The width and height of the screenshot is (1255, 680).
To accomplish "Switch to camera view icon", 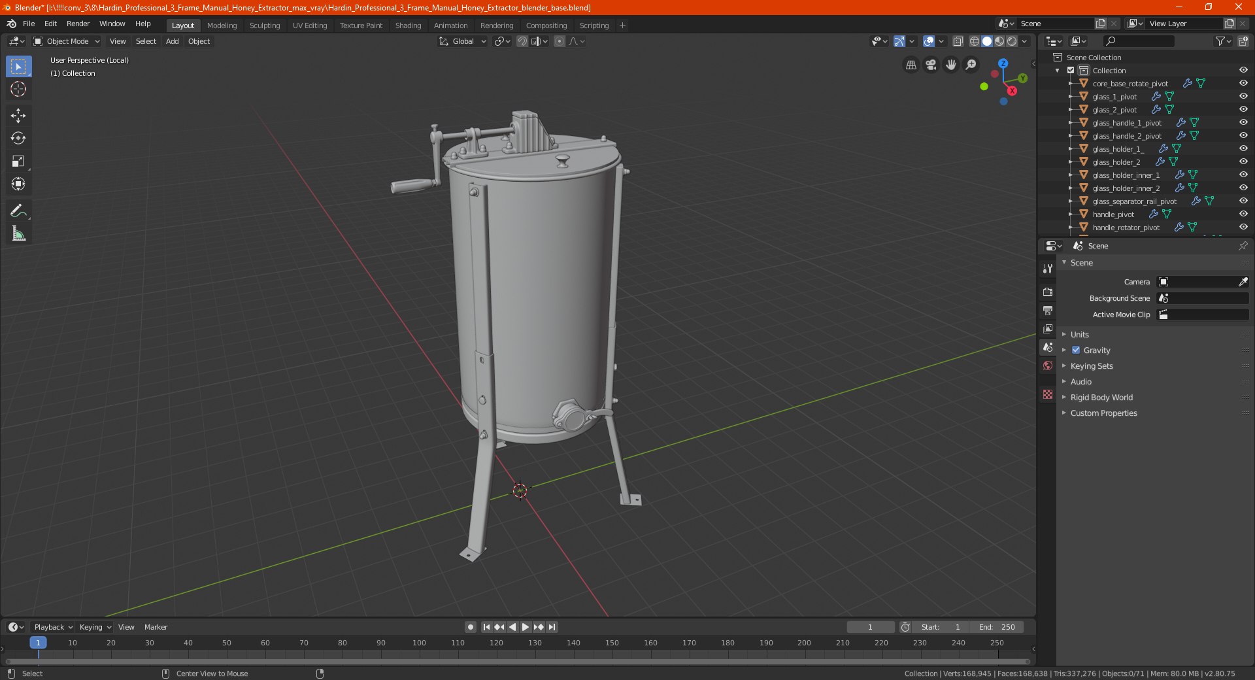I will point(931,65).
